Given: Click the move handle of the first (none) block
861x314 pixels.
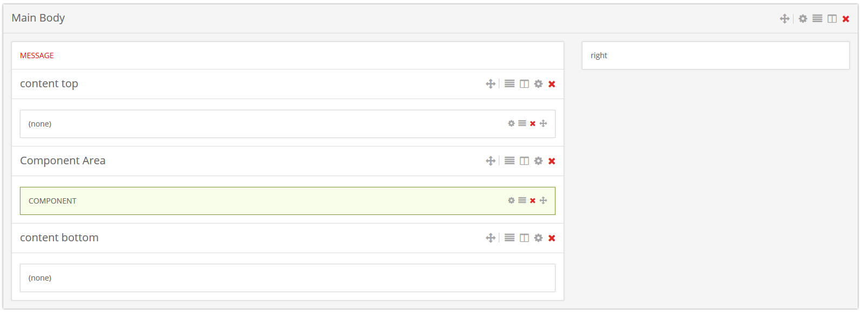Looking at the screenshot, I should pyautogui.click(x=543, y=124).
